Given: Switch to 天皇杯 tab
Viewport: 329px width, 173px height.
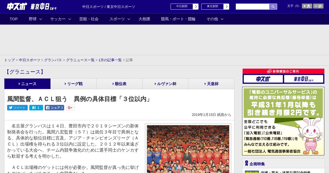Looking at the screenshot, I should (x=211, y=84).
